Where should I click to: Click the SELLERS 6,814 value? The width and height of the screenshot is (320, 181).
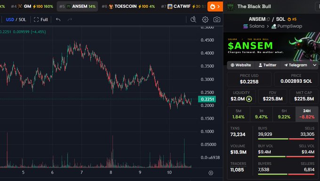coord(309,169)
